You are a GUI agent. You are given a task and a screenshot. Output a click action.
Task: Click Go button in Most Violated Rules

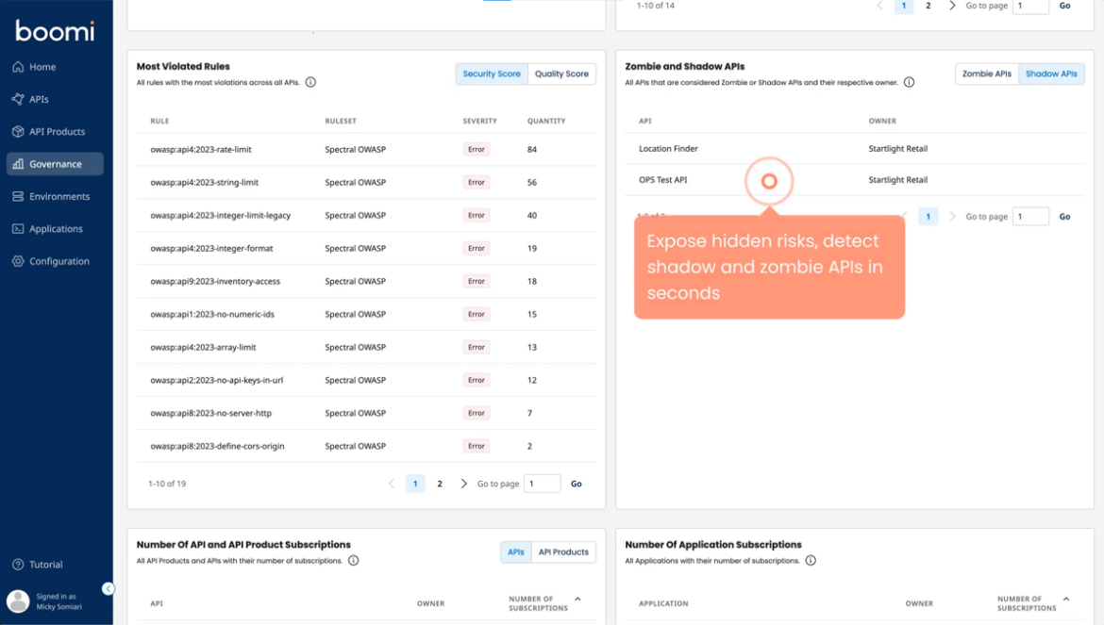pyautogui.click(x=576, y=484)
